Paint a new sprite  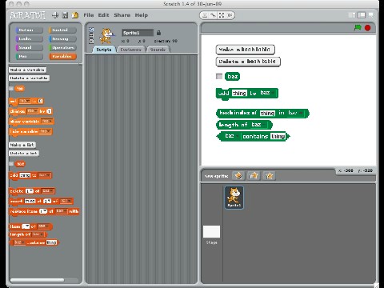tap(238, 175)
